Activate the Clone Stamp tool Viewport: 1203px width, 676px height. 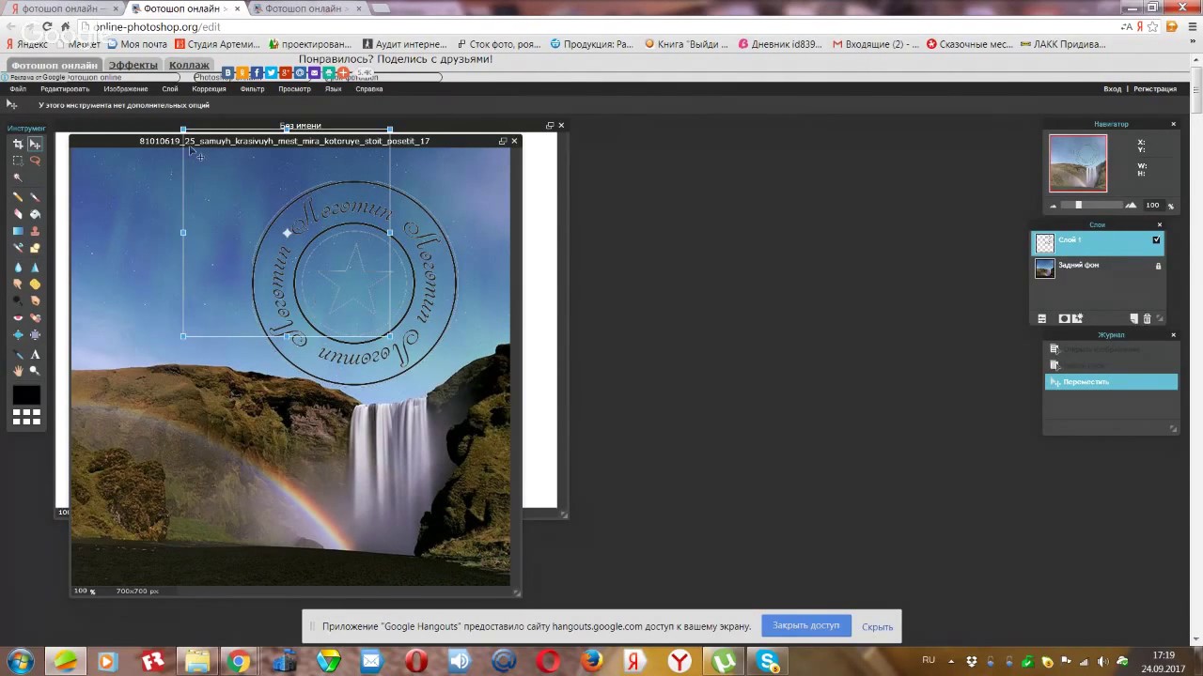[x=36, y=231]
